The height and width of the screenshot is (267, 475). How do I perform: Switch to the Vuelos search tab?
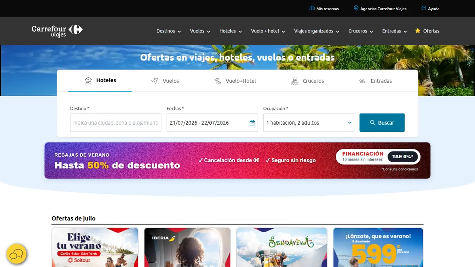pyautogui.click(x=165, y=81)
